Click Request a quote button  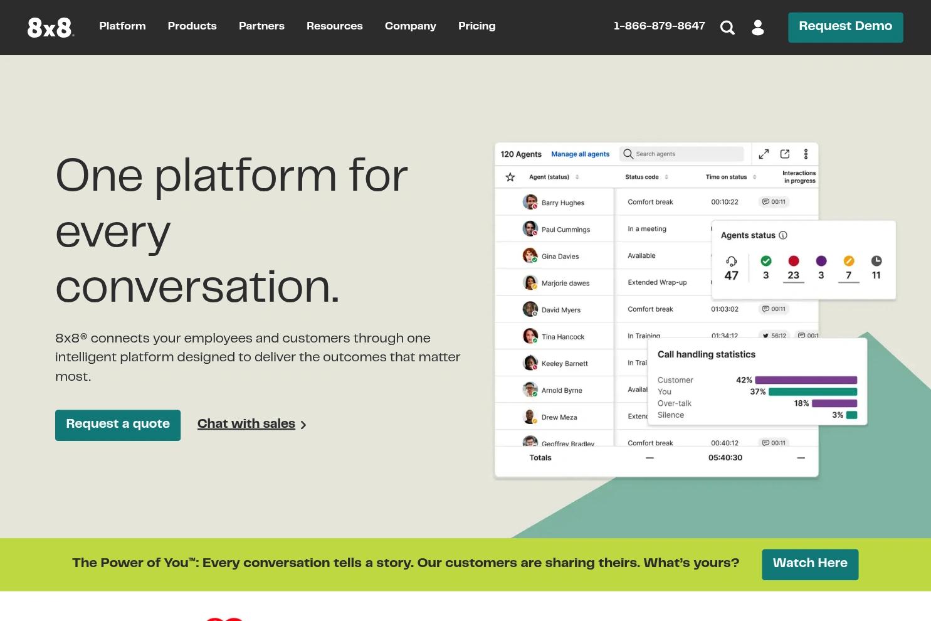[x=118, y=425]
